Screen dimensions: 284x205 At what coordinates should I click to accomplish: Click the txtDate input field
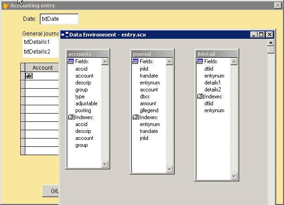coord(59,19)
